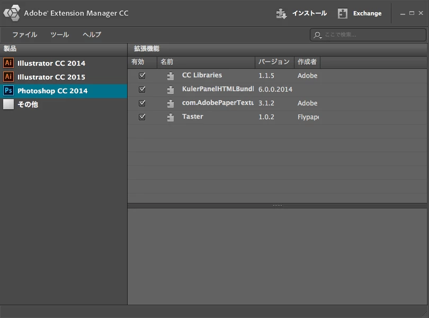This screenshot has height=318, width=429.
Task: Open the ツール menu
Action: 60,35
